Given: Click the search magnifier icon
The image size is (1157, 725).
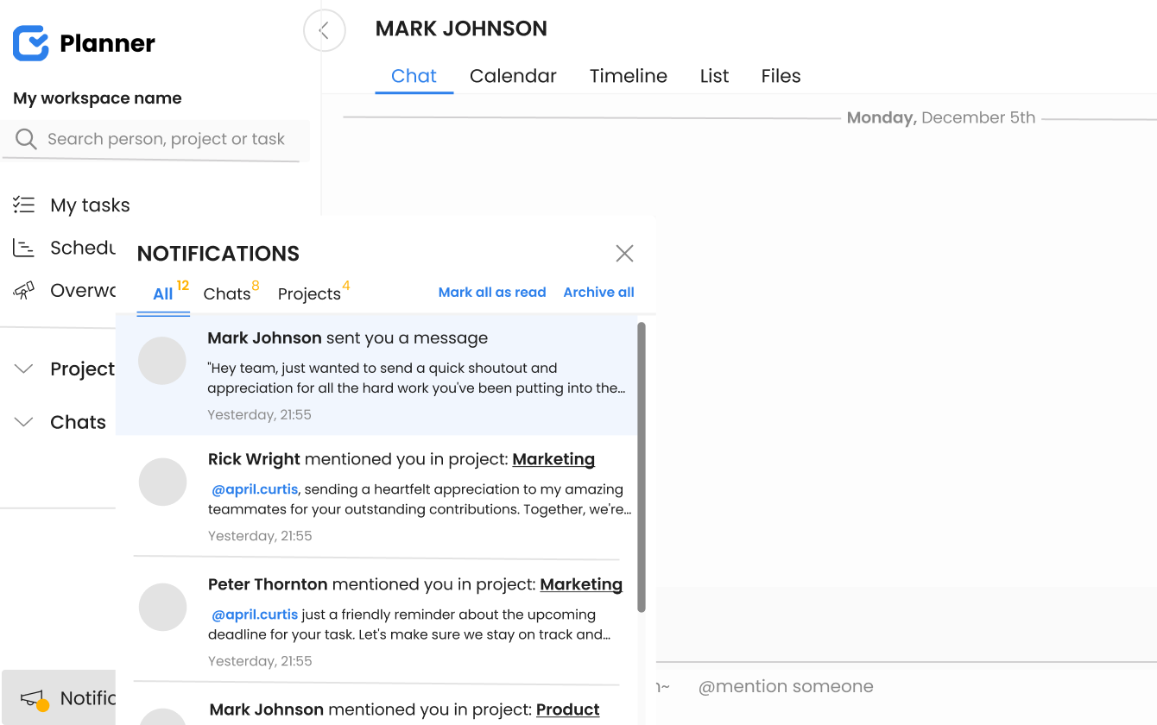Looking at the screenshot, I should pyautogui.click(x=26, y=139).
